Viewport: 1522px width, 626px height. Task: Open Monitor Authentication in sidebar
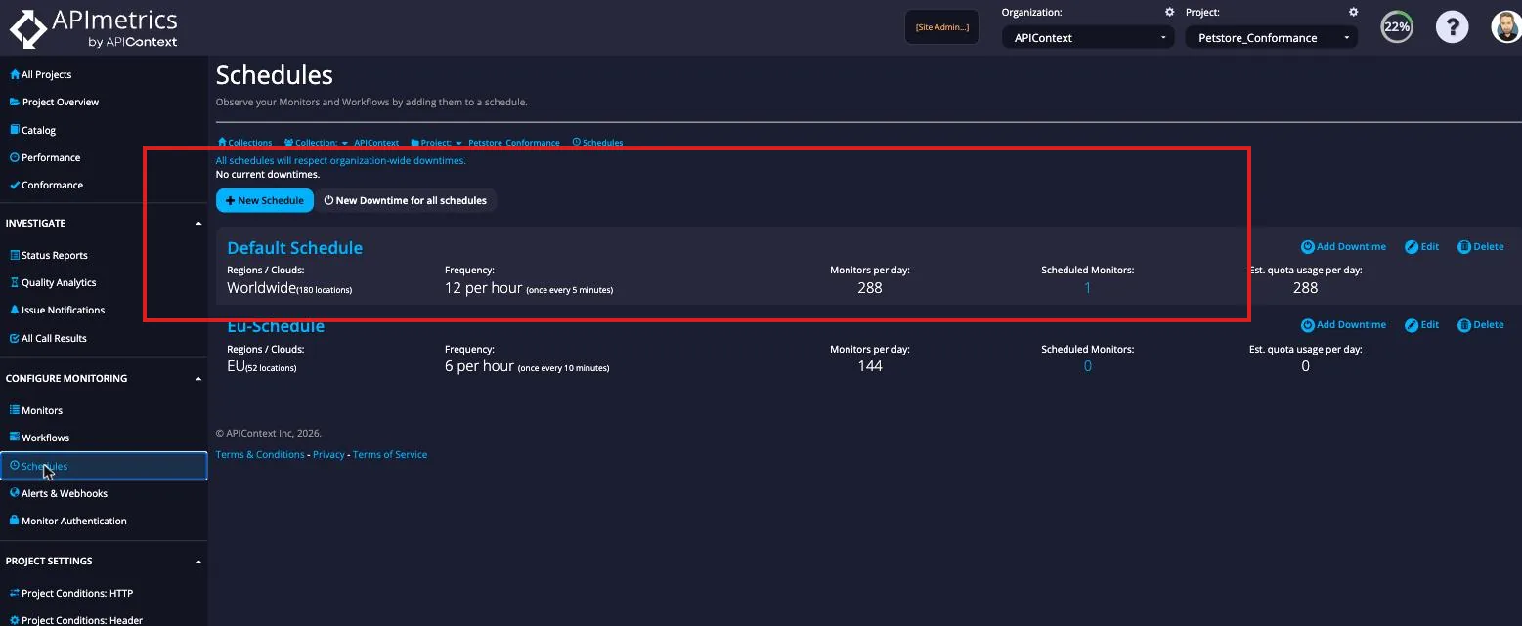(x=68, y=521)
